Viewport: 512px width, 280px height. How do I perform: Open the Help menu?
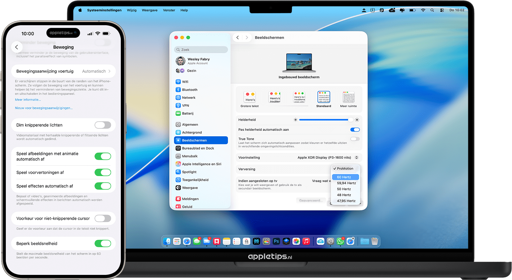[184, 10]
